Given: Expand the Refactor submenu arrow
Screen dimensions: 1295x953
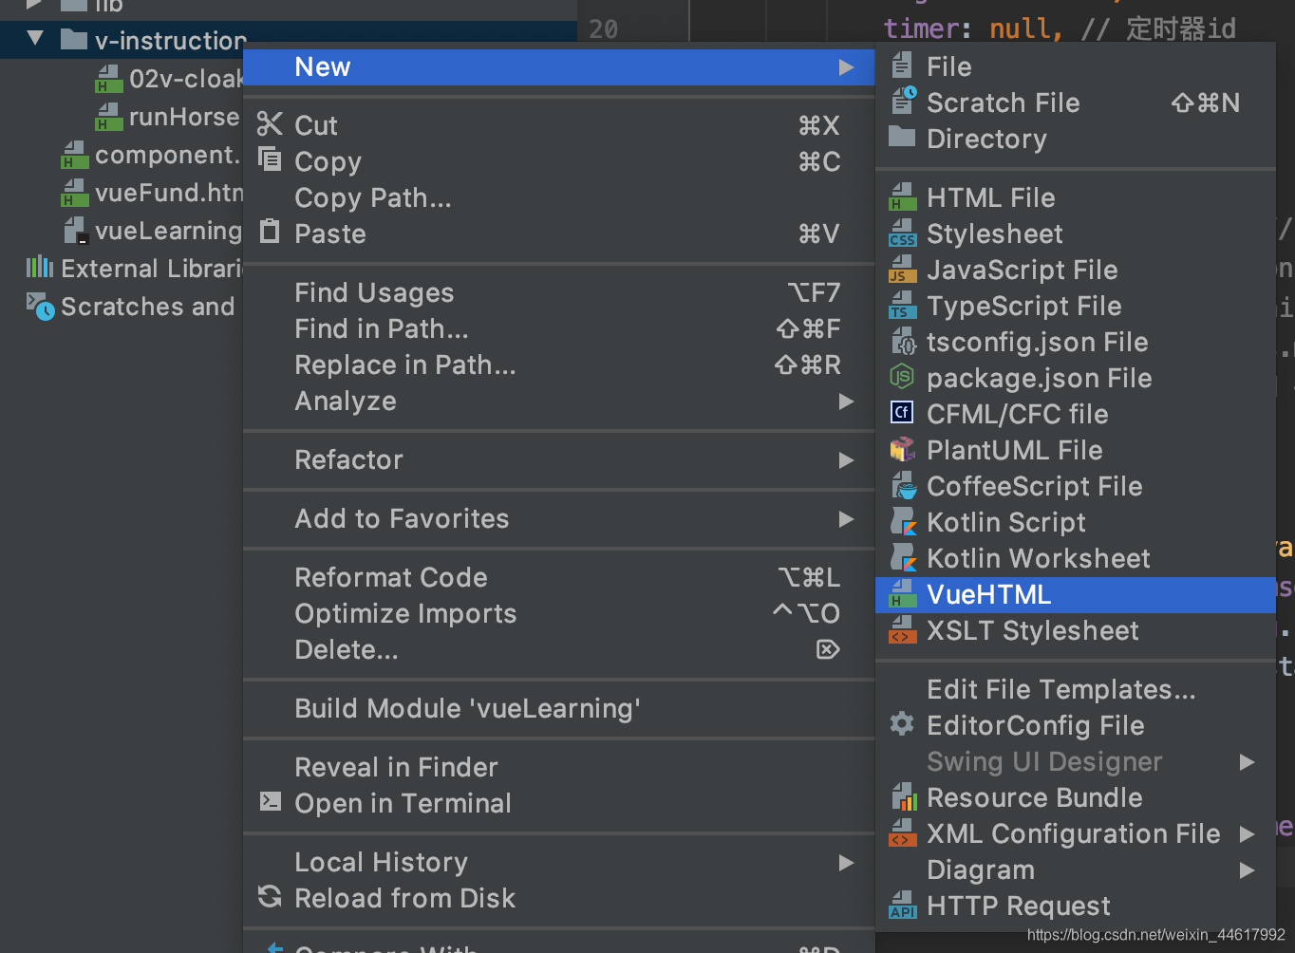Looking at the screenshot, I should tap(846, 460).
